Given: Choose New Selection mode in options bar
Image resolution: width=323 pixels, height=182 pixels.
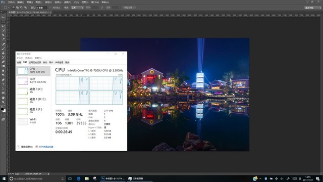Looking at the screenshot, I should [x=14, y=8].
